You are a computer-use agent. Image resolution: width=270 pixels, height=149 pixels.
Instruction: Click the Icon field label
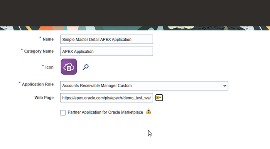[49, 67]
